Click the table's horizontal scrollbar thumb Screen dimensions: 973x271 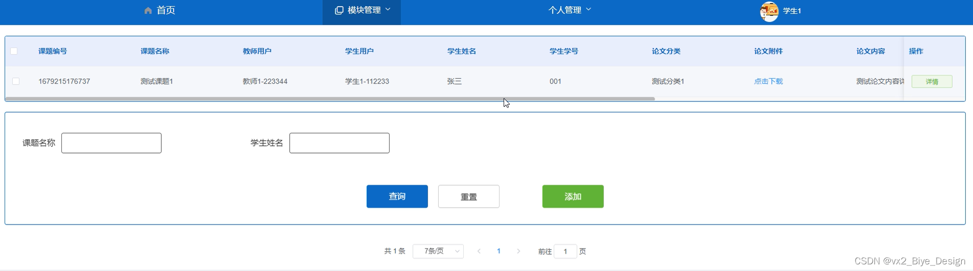point(330,98)
